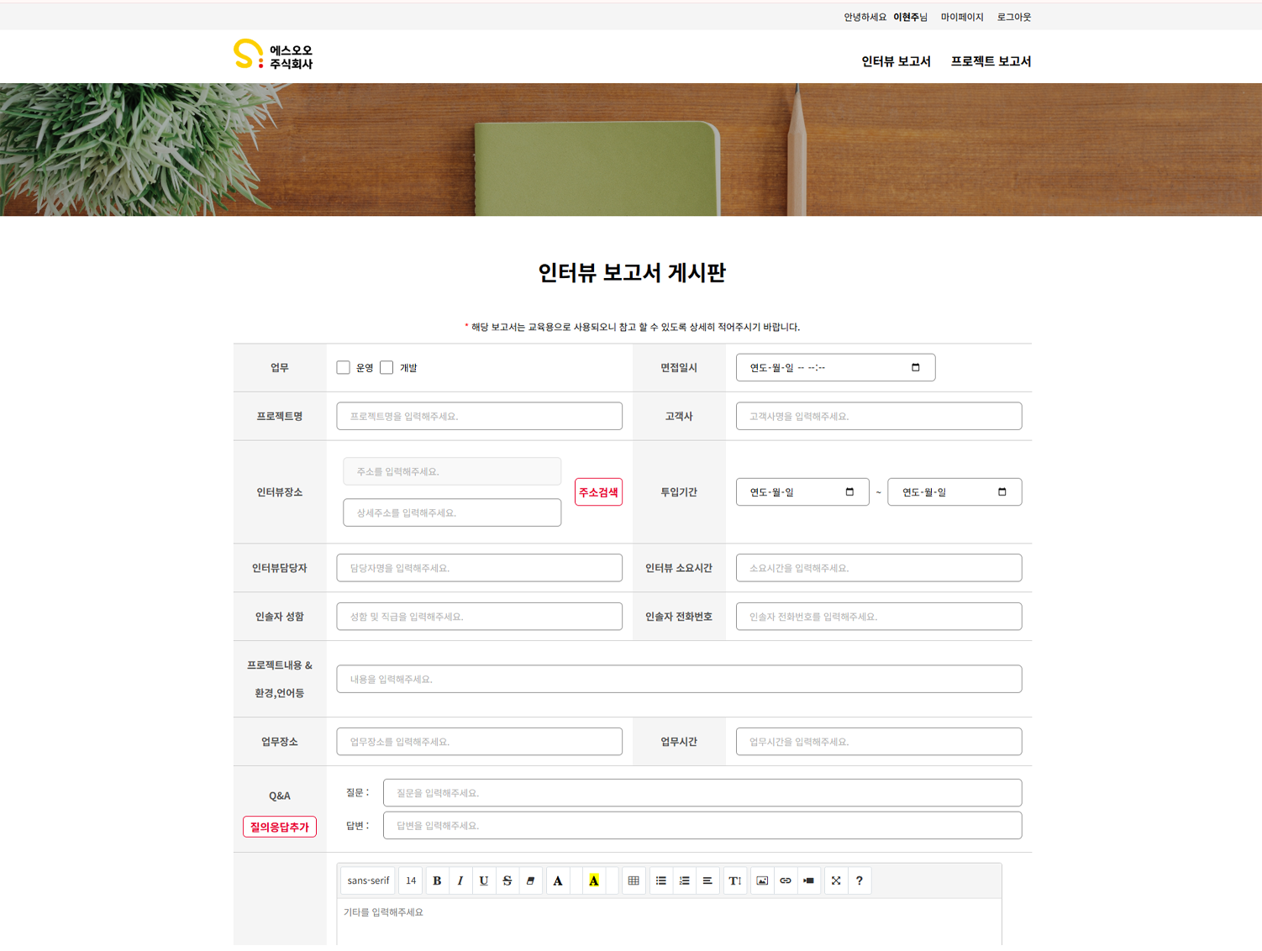Focus the 인터뷰담당자 input field
The image size is (1262, 951).
coord(480,568)
